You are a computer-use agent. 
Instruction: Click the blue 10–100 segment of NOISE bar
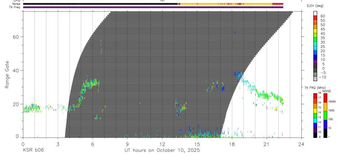[x=325, y=124]
